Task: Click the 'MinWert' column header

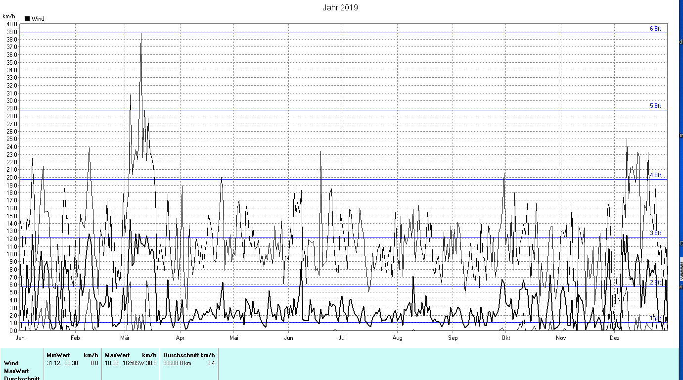Action: click(59, 355)
